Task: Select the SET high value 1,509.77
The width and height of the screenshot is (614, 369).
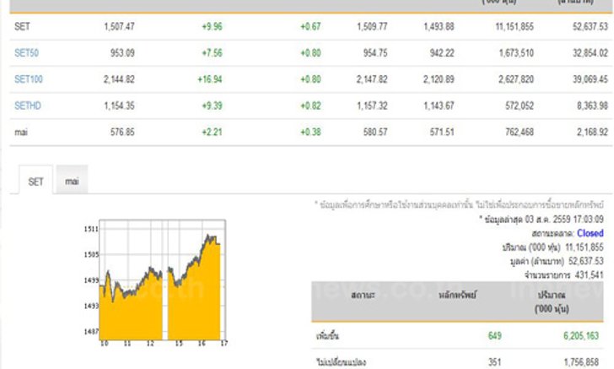Action: (372, 26)
